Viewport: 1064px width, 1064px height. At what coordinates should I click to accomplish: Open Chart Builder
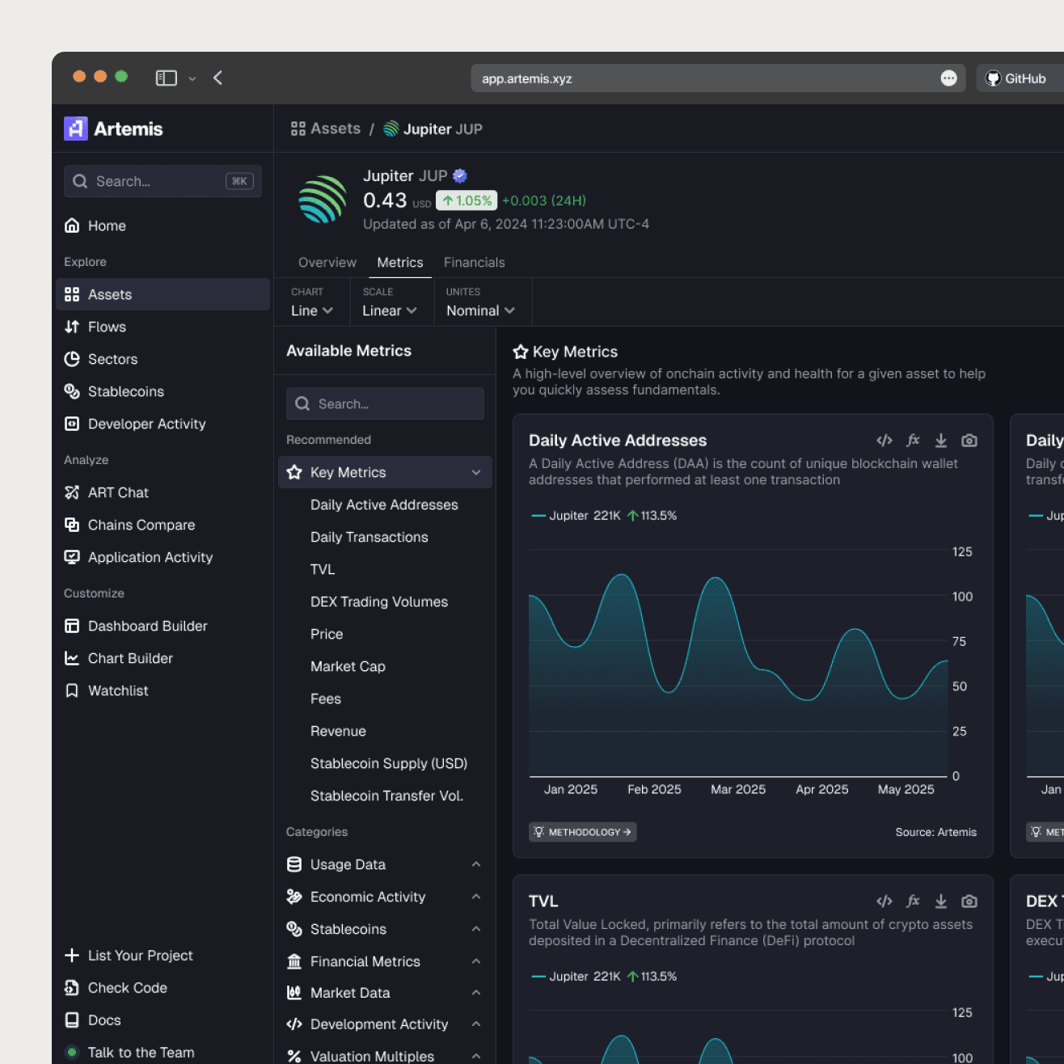(163, 658)
